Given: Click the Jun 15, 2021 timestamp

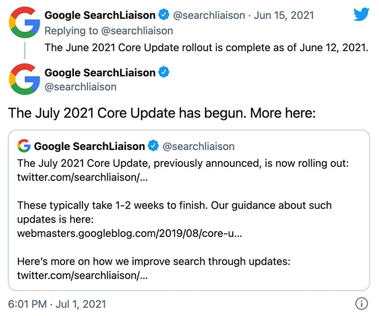Looking at the screenshot, I should tap(283, 15).
